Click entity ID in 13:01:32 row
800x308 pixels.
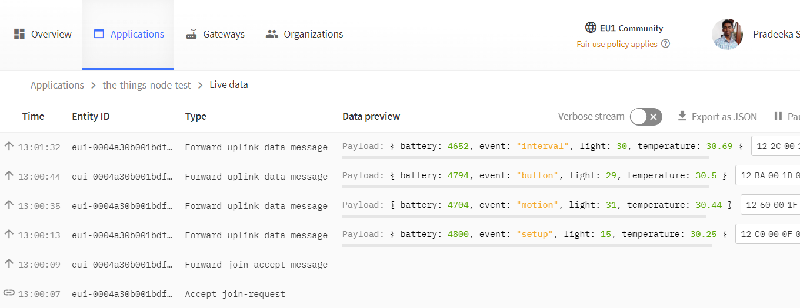click(122, 147)
